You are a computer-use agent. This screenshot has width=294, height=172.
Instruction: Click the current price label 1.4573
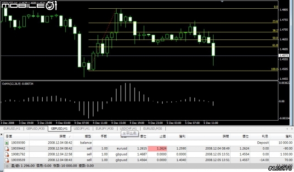284,55
